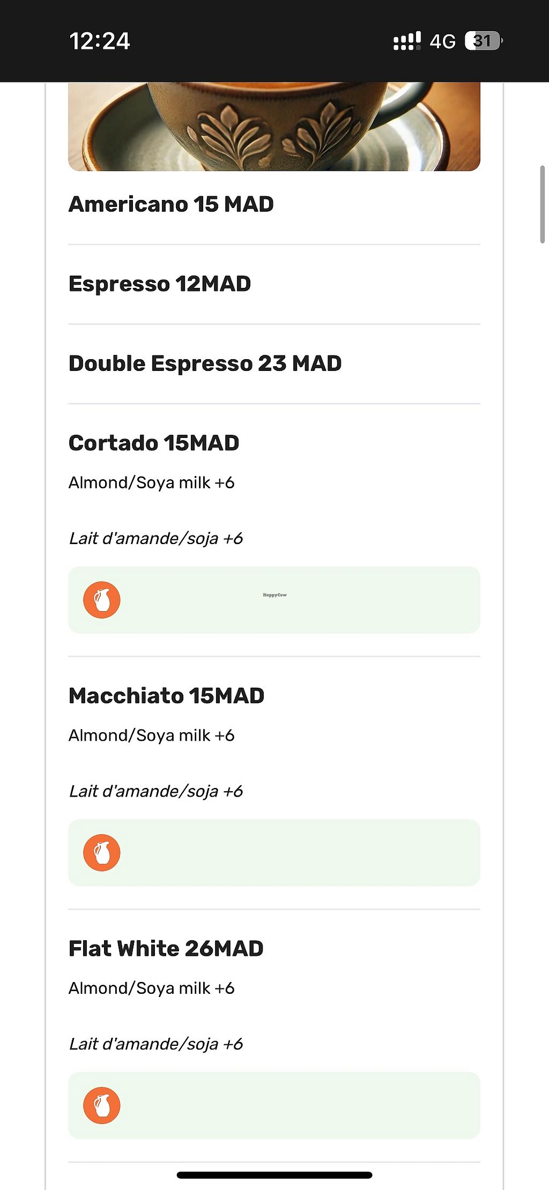Open the Macchiato 15MAD menu item
This screenshot has width=549, height=1190.
coord(166,696)
